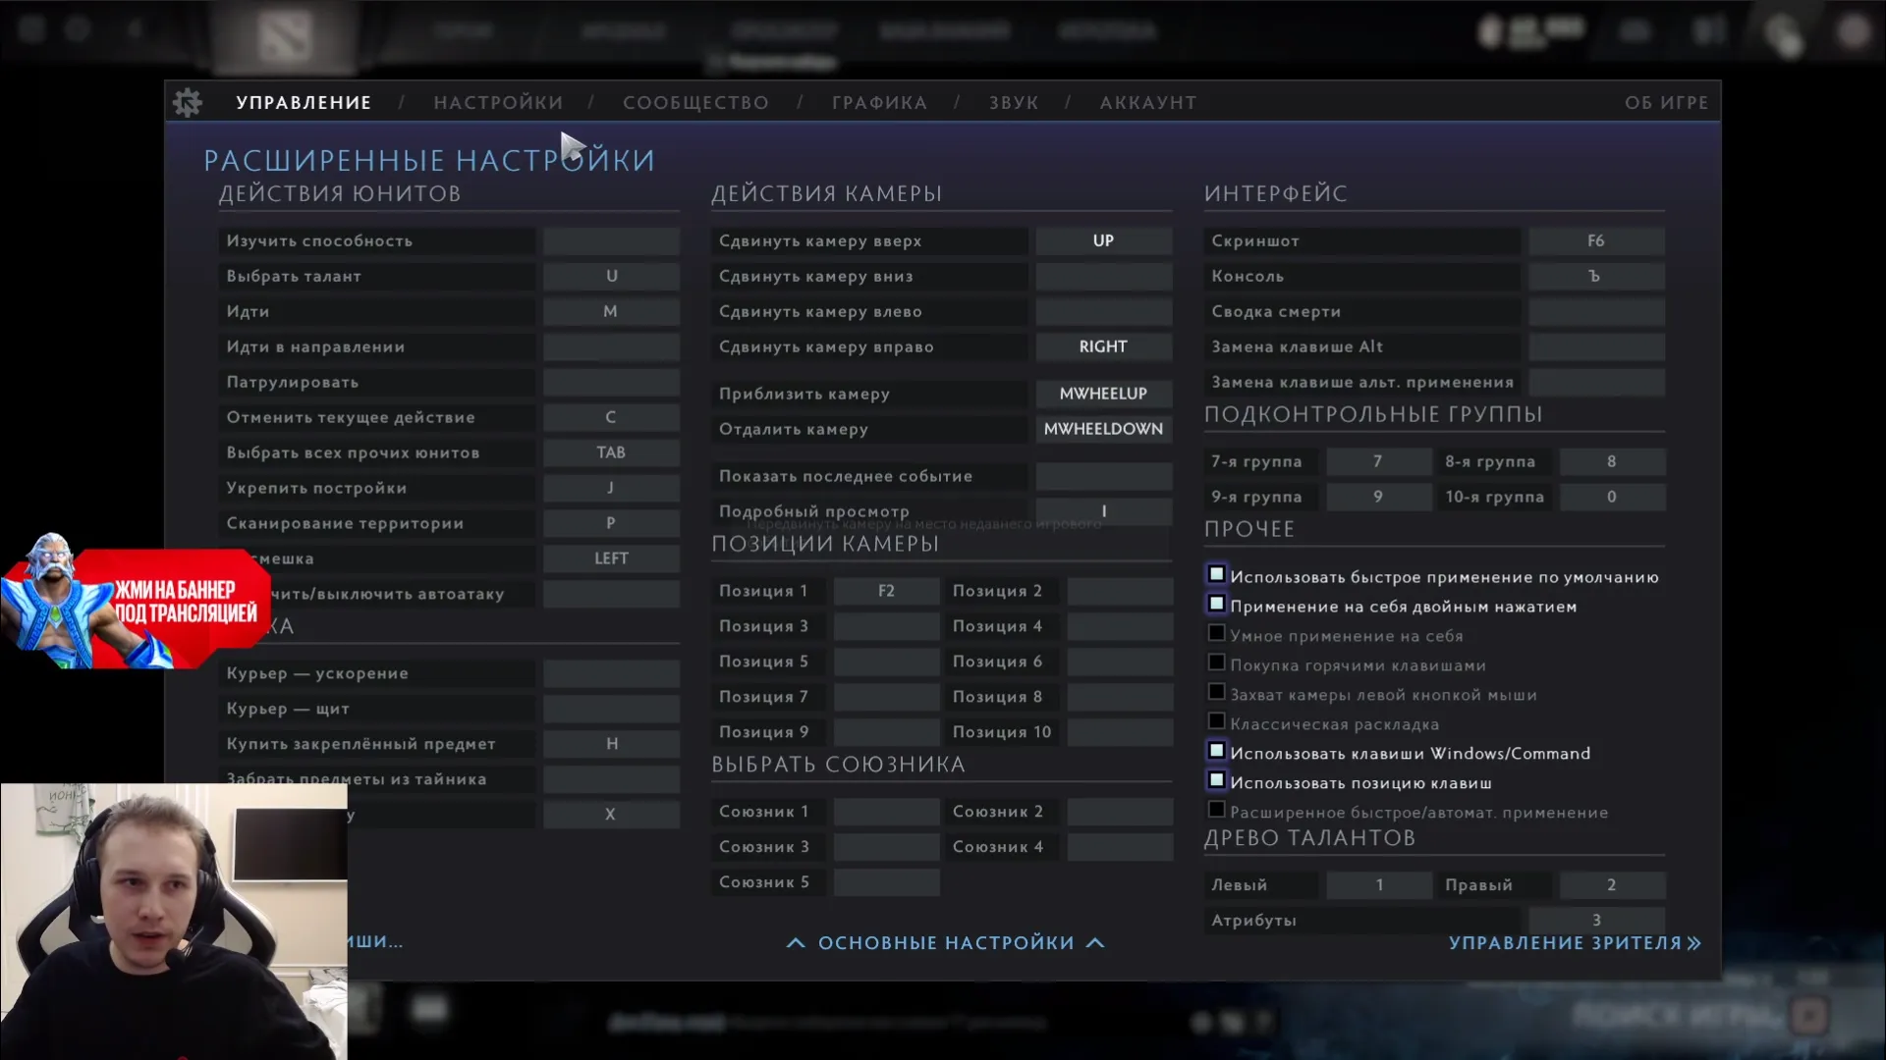Toggle Использовать быстрое применение по умолчанию checkbox
Screen dimensions: 1886x1060
pos(1216,574)
